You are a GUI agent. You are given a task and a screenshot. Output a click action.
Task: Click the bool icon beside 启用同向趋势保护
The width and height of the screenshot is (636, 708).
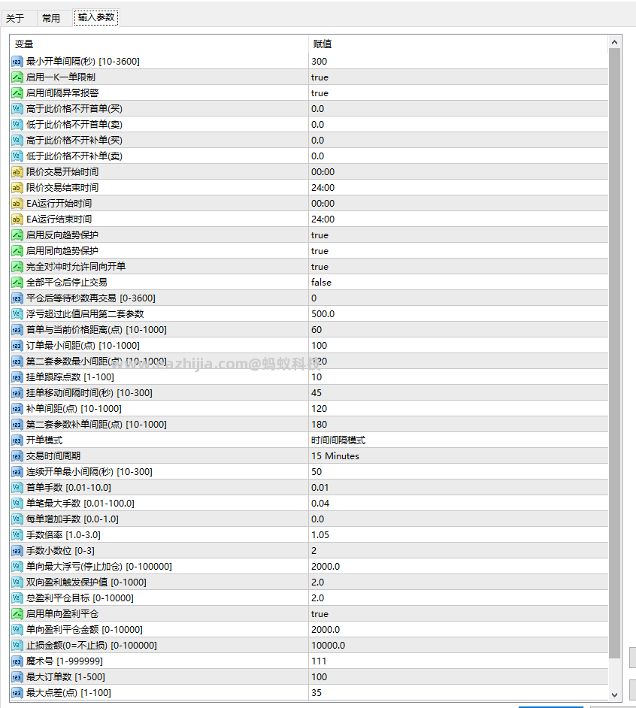pos(17,251)
